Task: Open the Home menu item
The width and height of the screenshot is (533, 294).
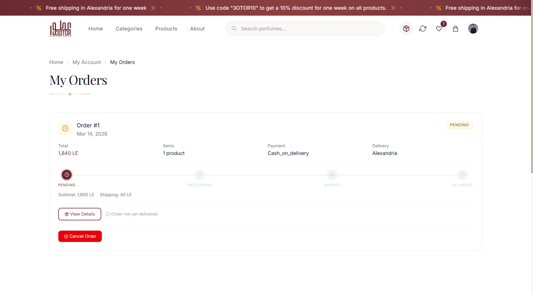Action: click(x=96, y=29)
